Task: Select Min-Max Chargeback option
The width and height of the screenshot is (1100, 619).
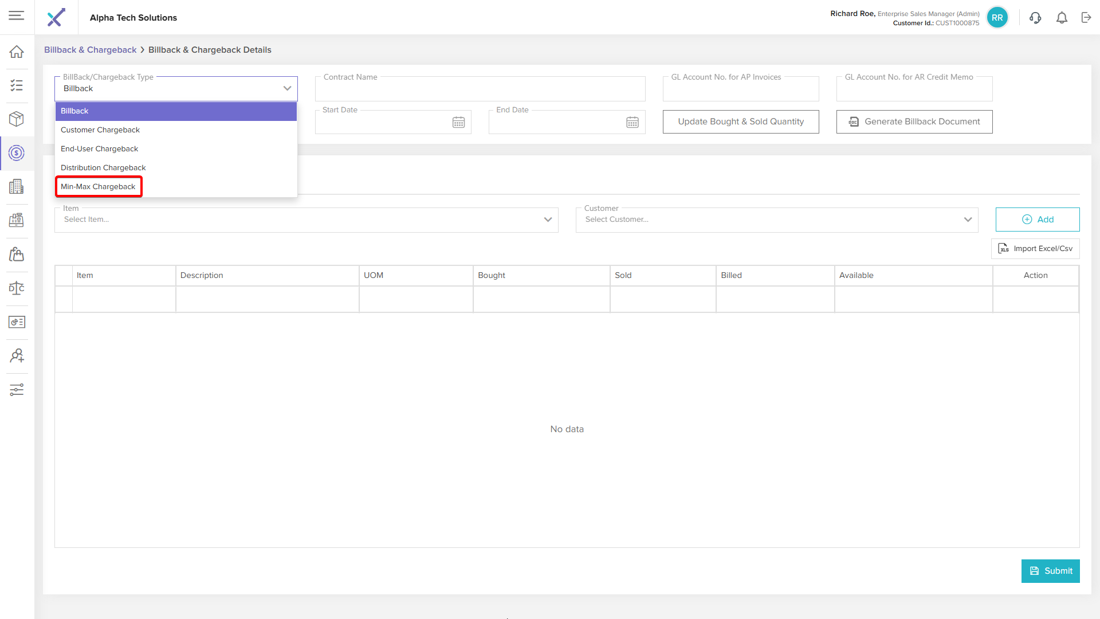Action: coord(99,187)
